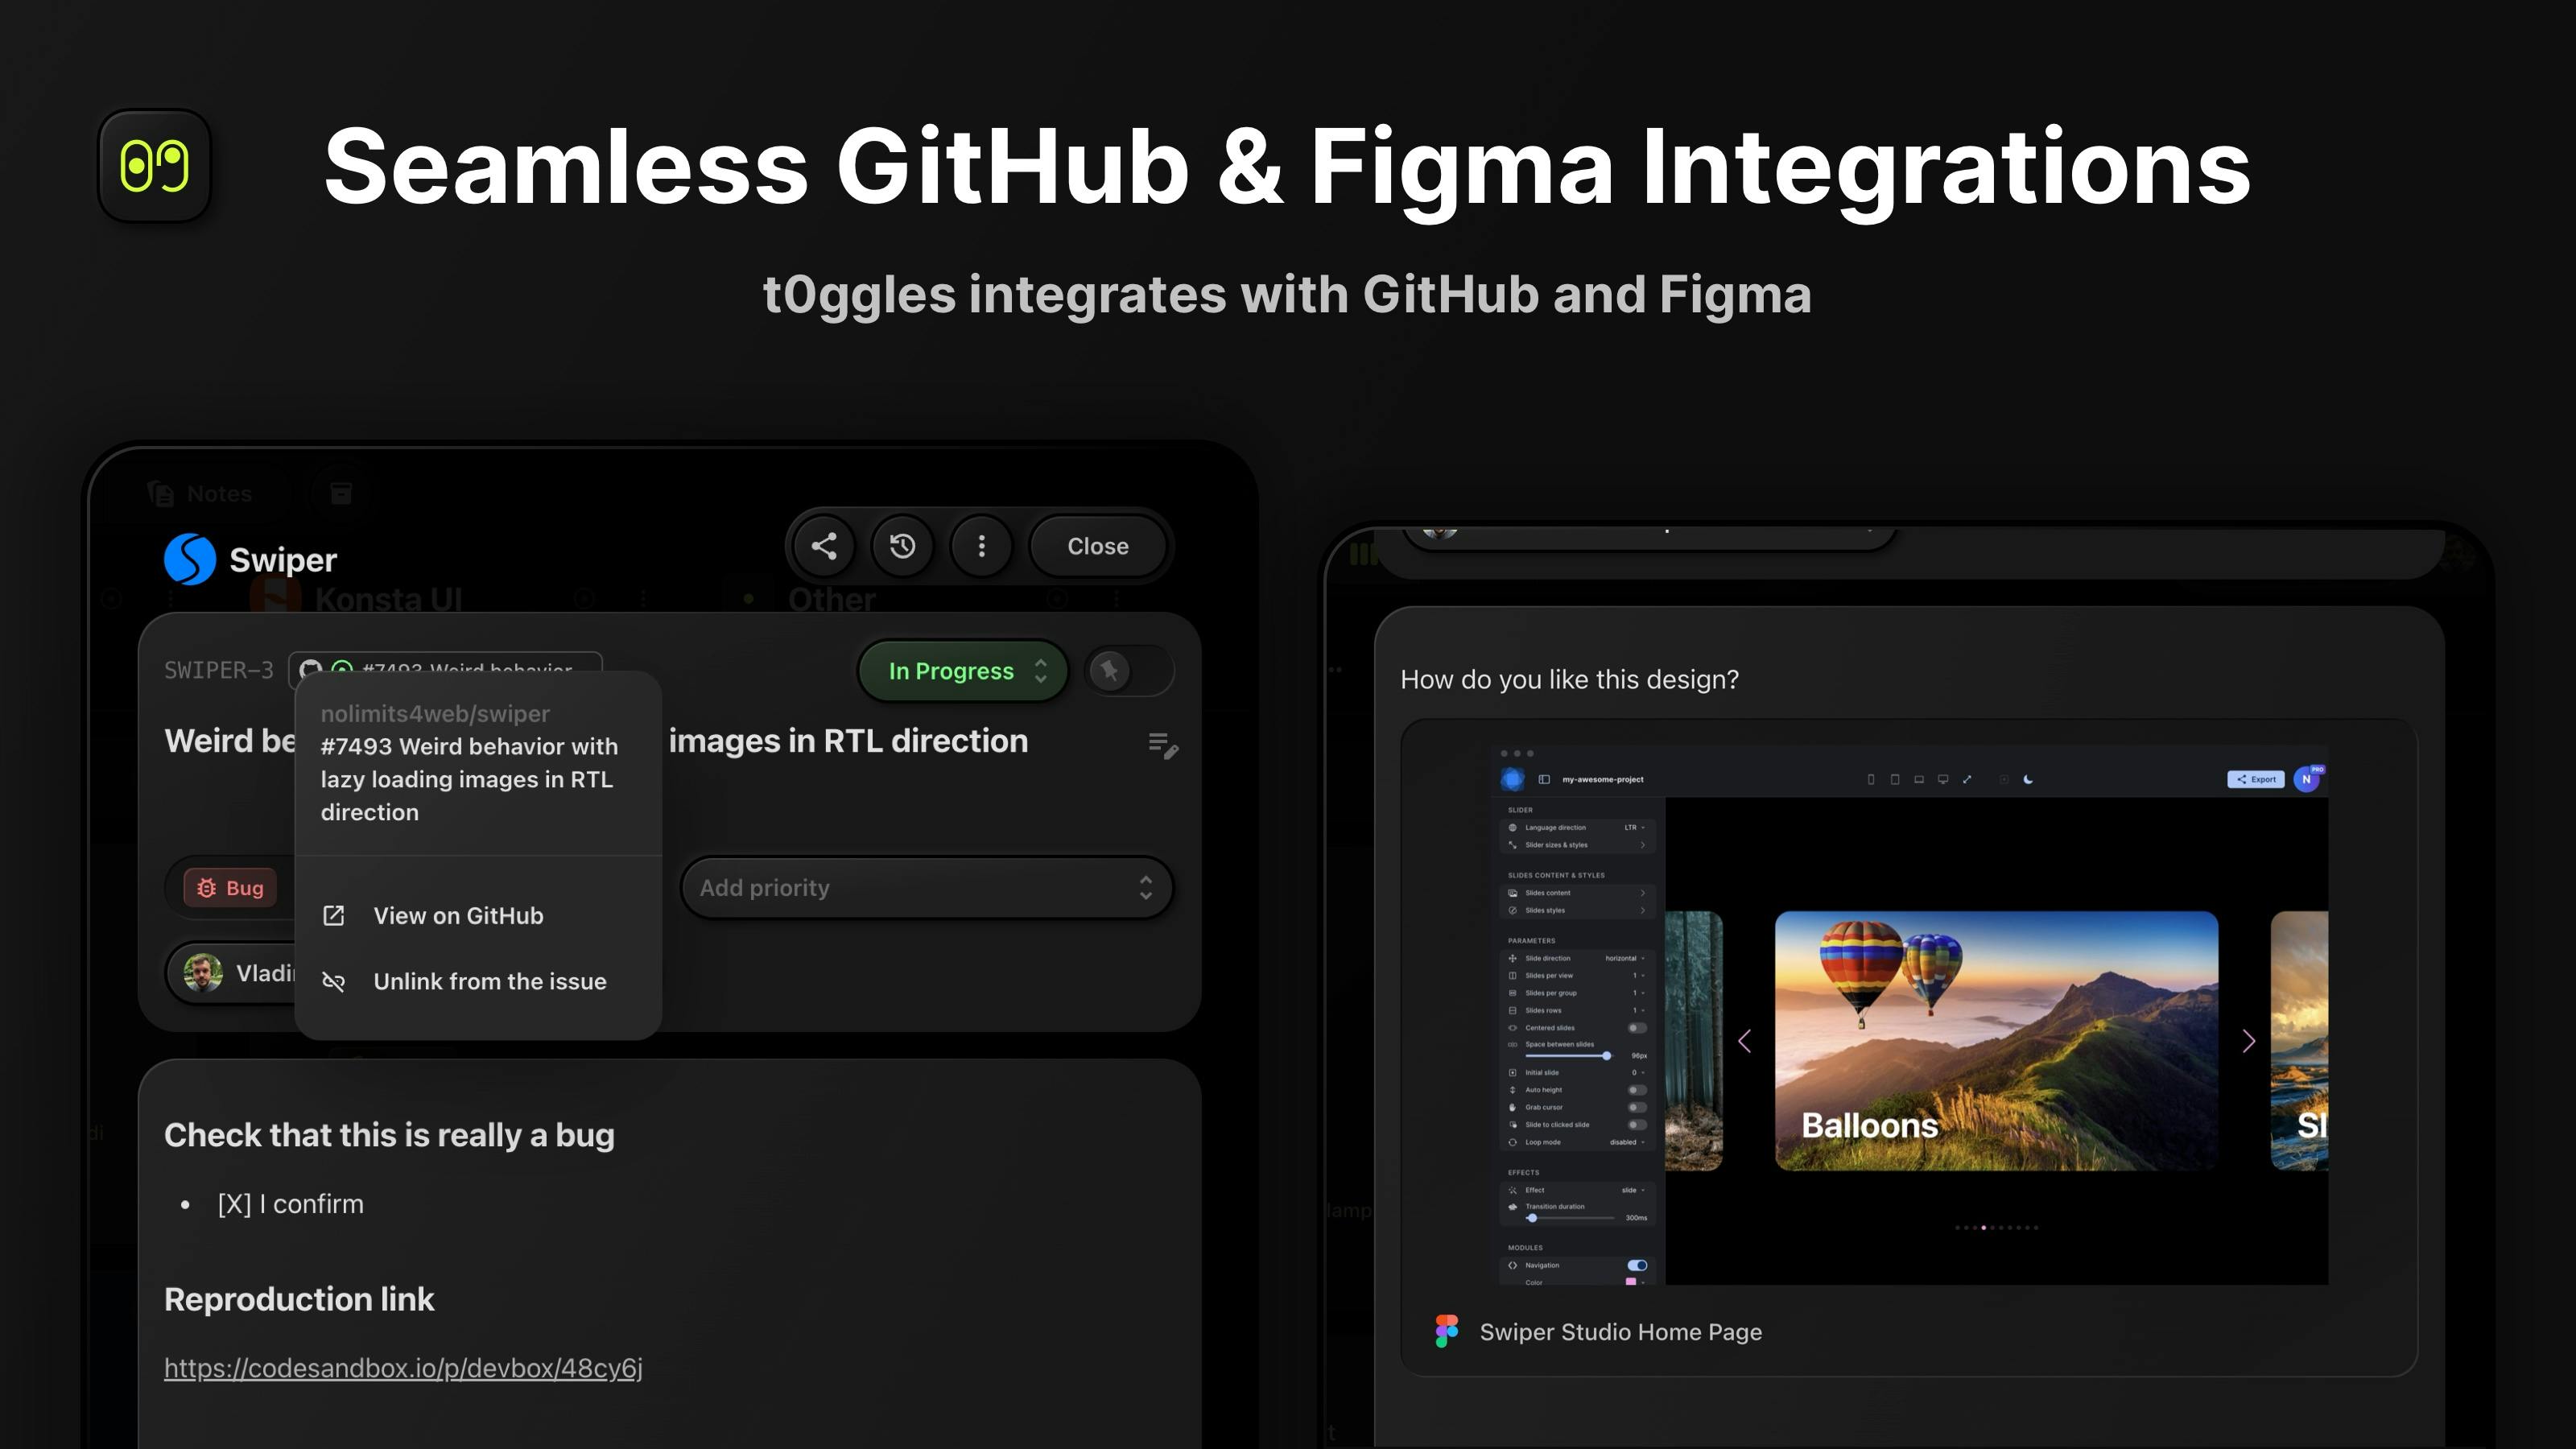
Task: Open the codesandbox.io reproduction link
Action: [x=403, y=1368]
